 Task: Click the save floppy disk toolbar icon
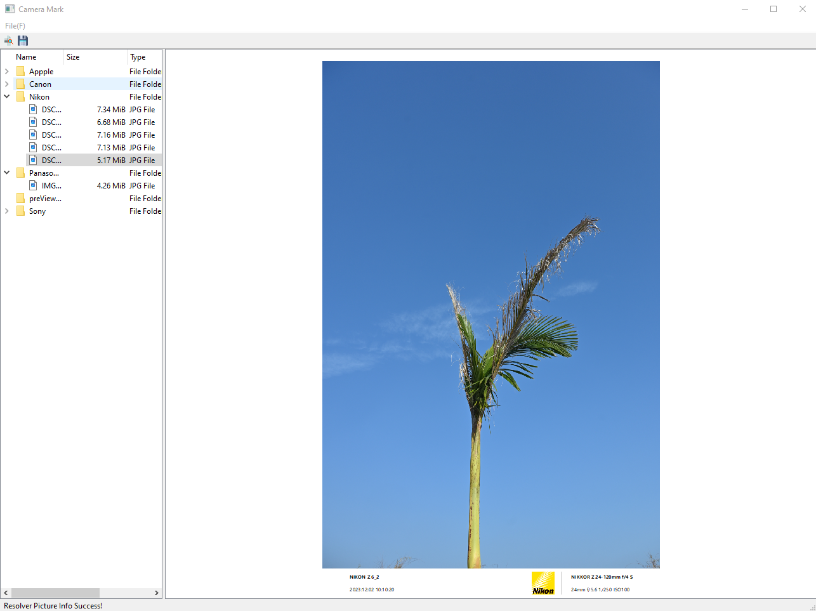(x=23, y=41)
